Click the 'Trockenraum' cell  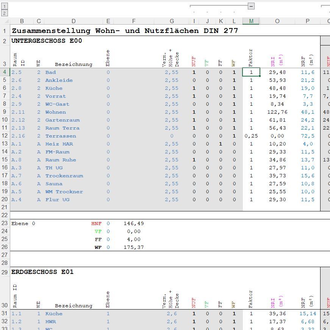tap(64, 176)
